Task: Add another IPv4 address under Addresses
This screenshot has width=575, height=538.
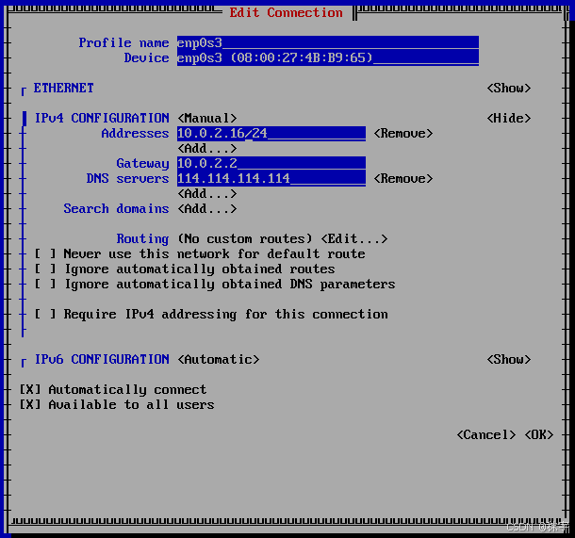Action: pyautogui.click(x=207, y=149)
